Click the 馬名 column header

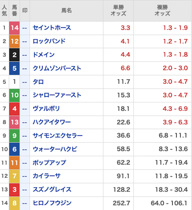click(x=66, y=10)
